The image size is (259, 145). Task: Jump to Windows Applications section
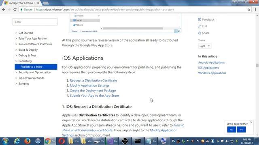click(212, 73)
